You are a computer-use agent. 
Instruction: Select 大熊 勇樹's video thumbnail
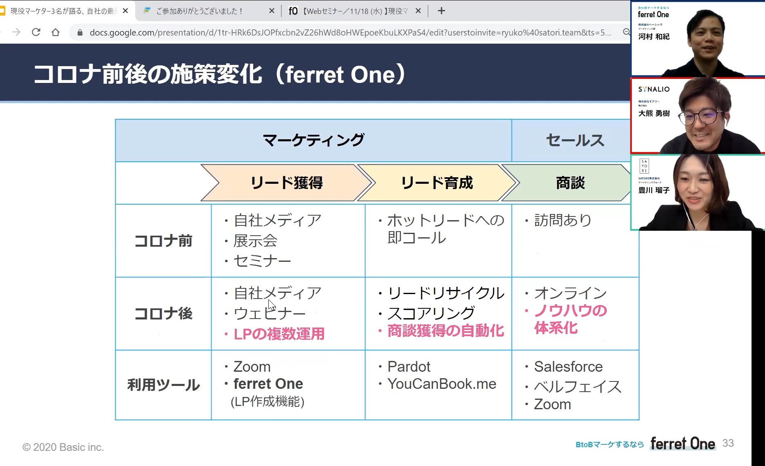click(697, 116)
